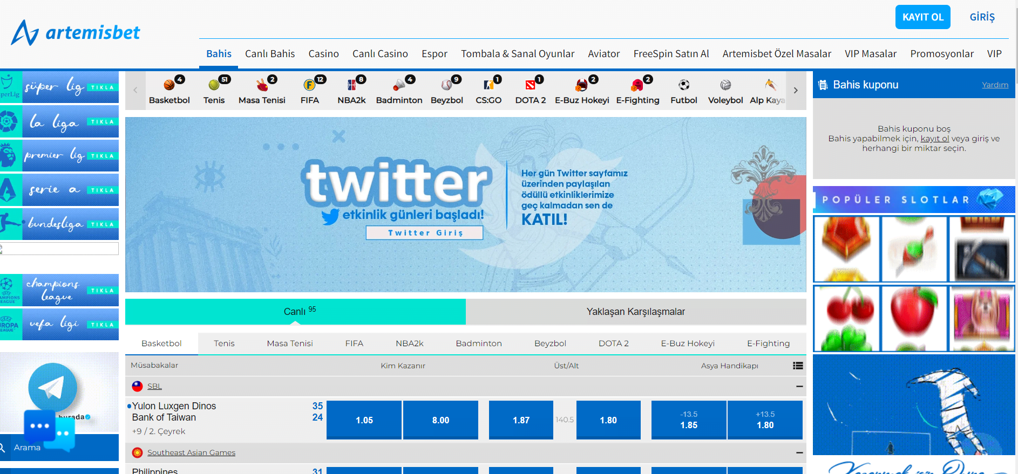Open the premier lig banner
Image resolution: width=1018 pixels, height=474 pixels.
click(x=59, y=155)
